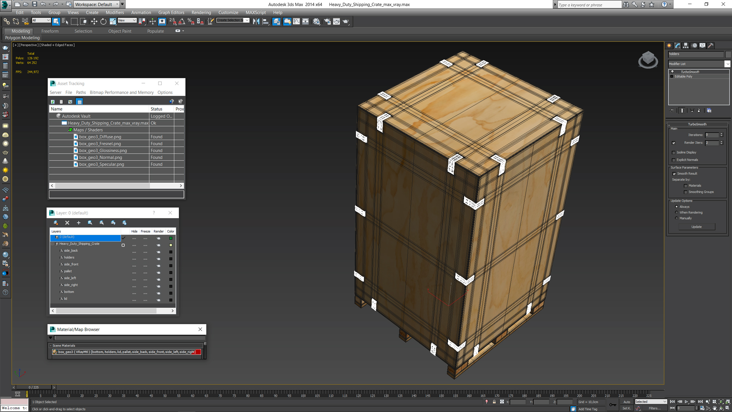Open the Modifiers menu
Screen dimensions: 732x412
tap(115, 13)
